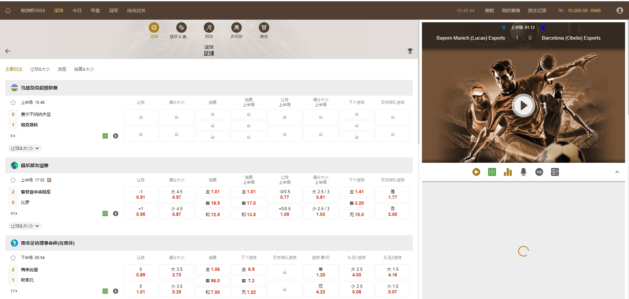Open the VS head-to-head icon

coord(539,172)
